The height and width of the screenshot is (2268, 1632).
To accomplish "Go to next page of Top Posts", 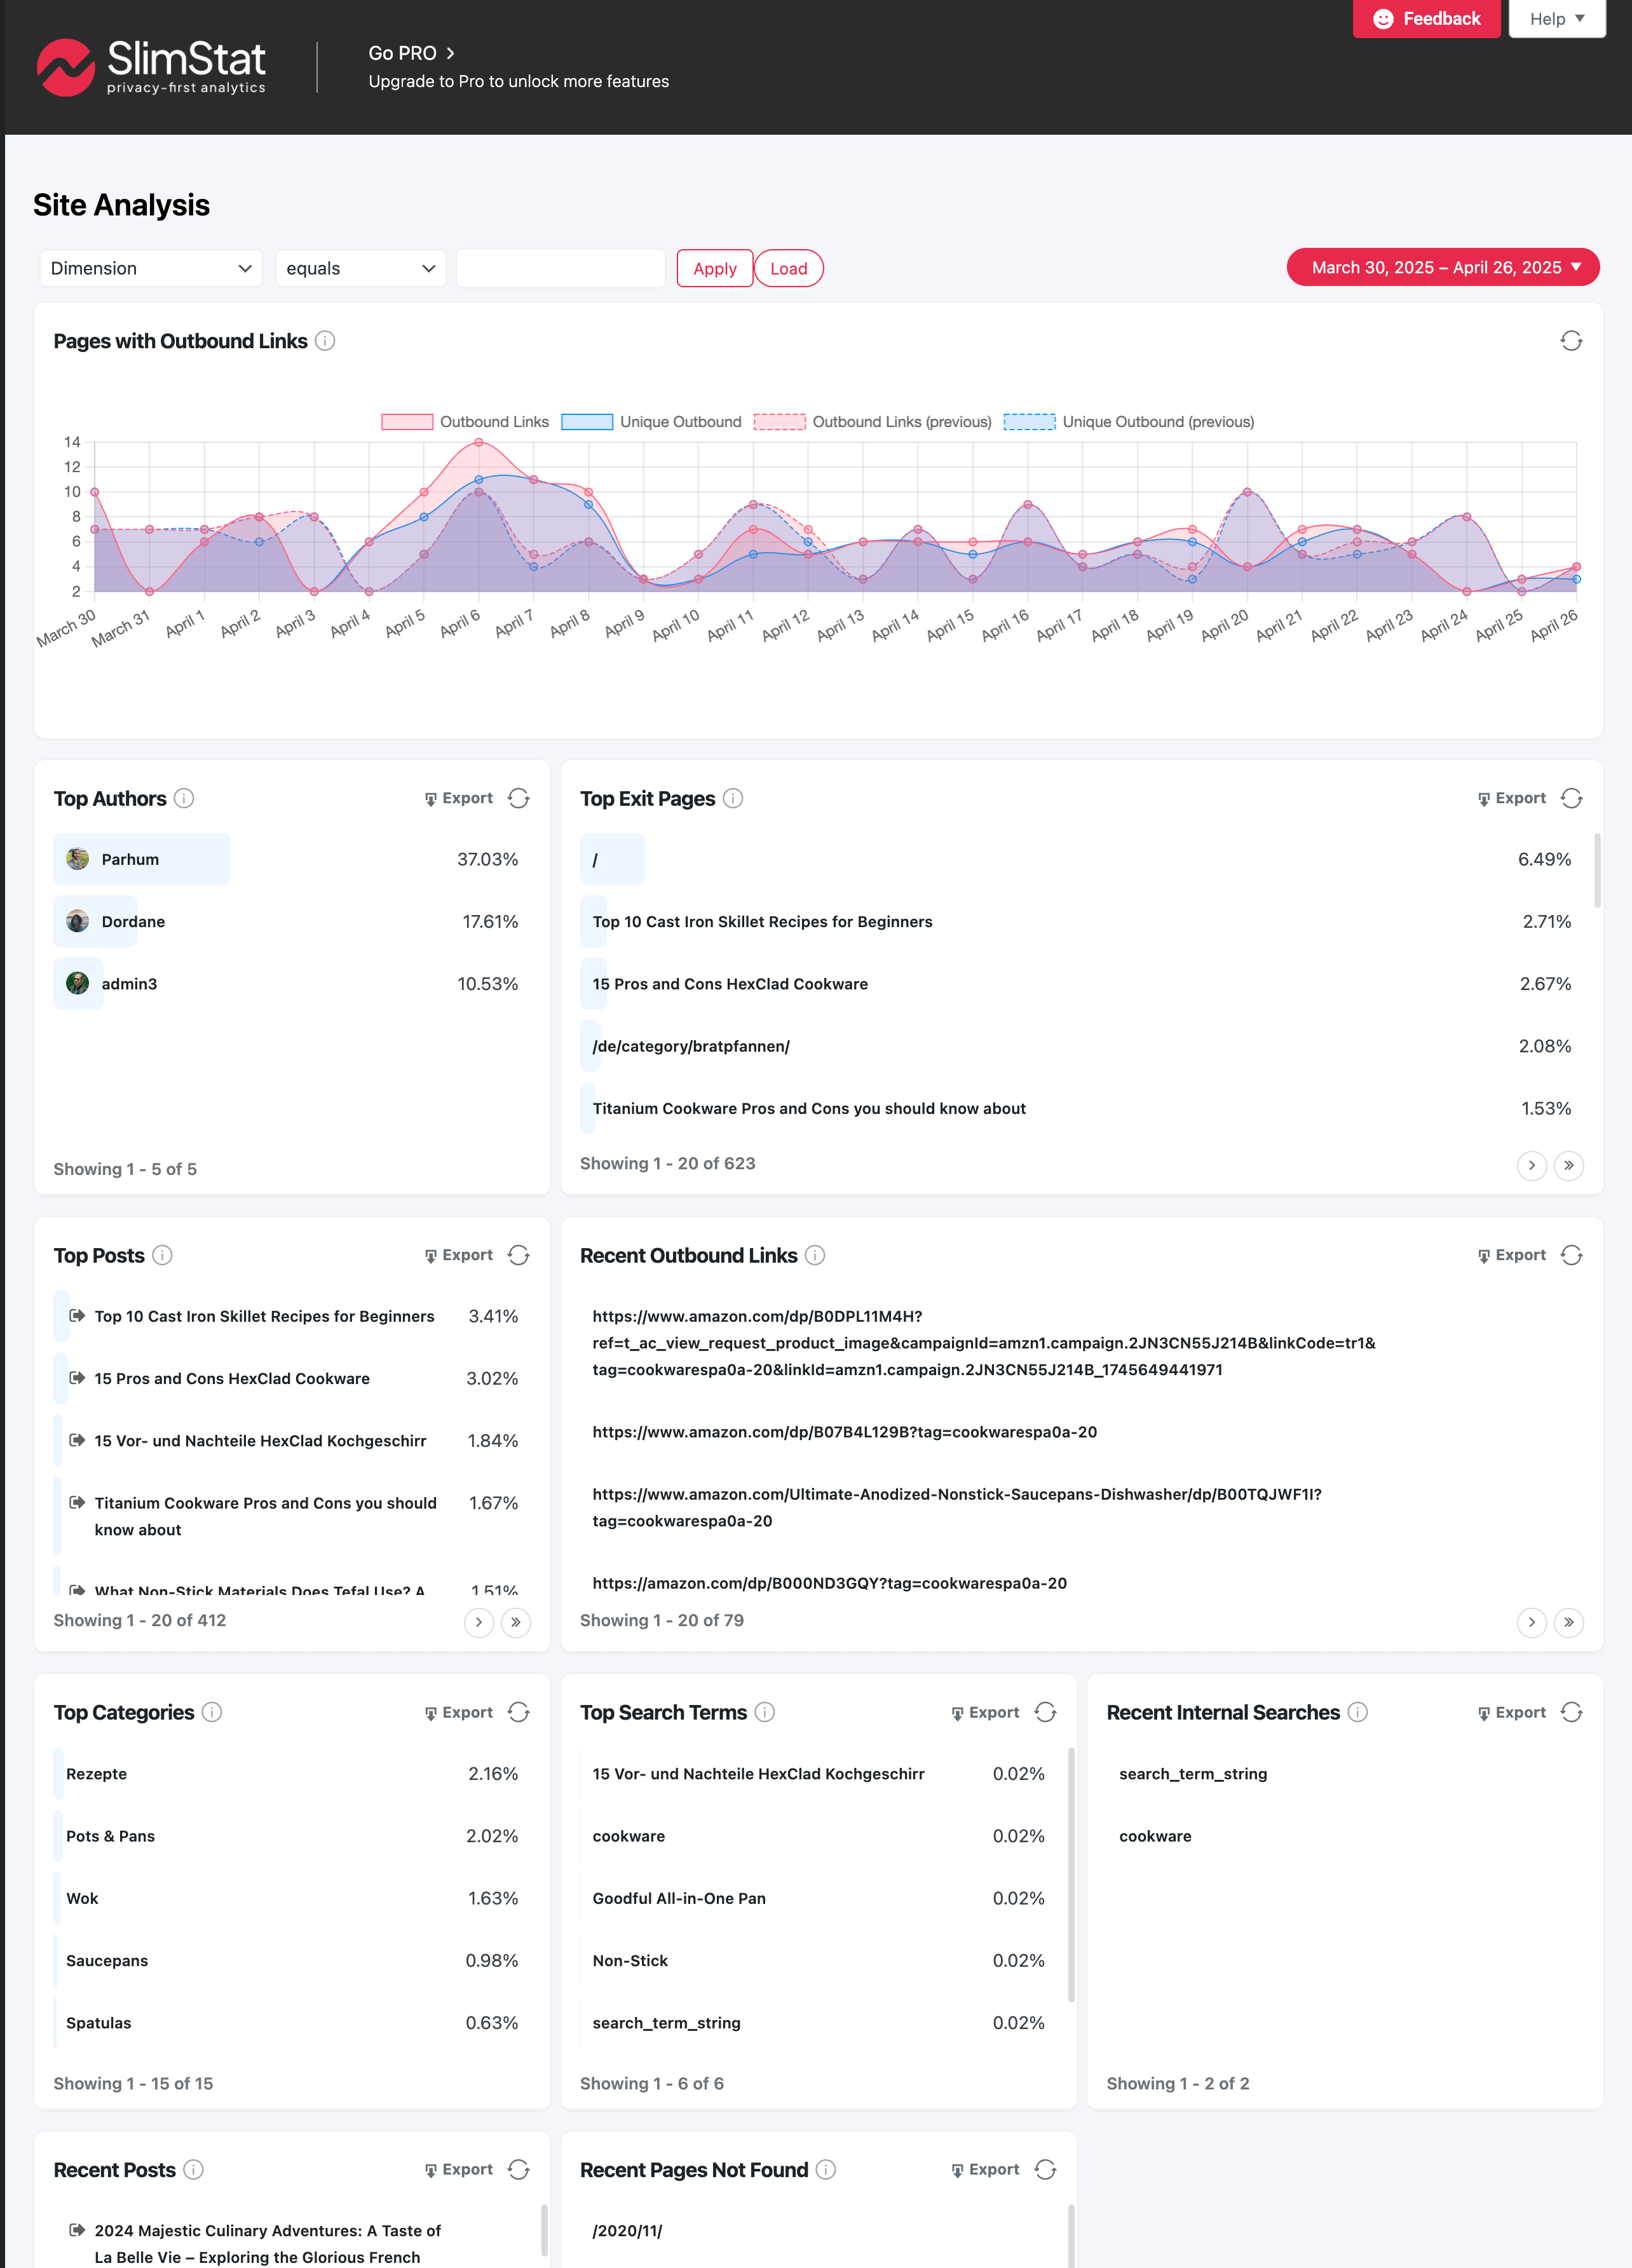I will pos(479,1622).
